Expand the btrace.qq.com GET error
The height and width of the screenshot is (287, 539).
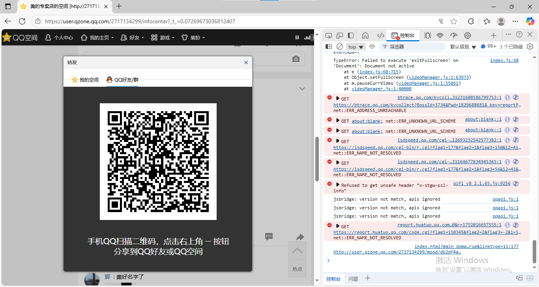pos(338,98)
